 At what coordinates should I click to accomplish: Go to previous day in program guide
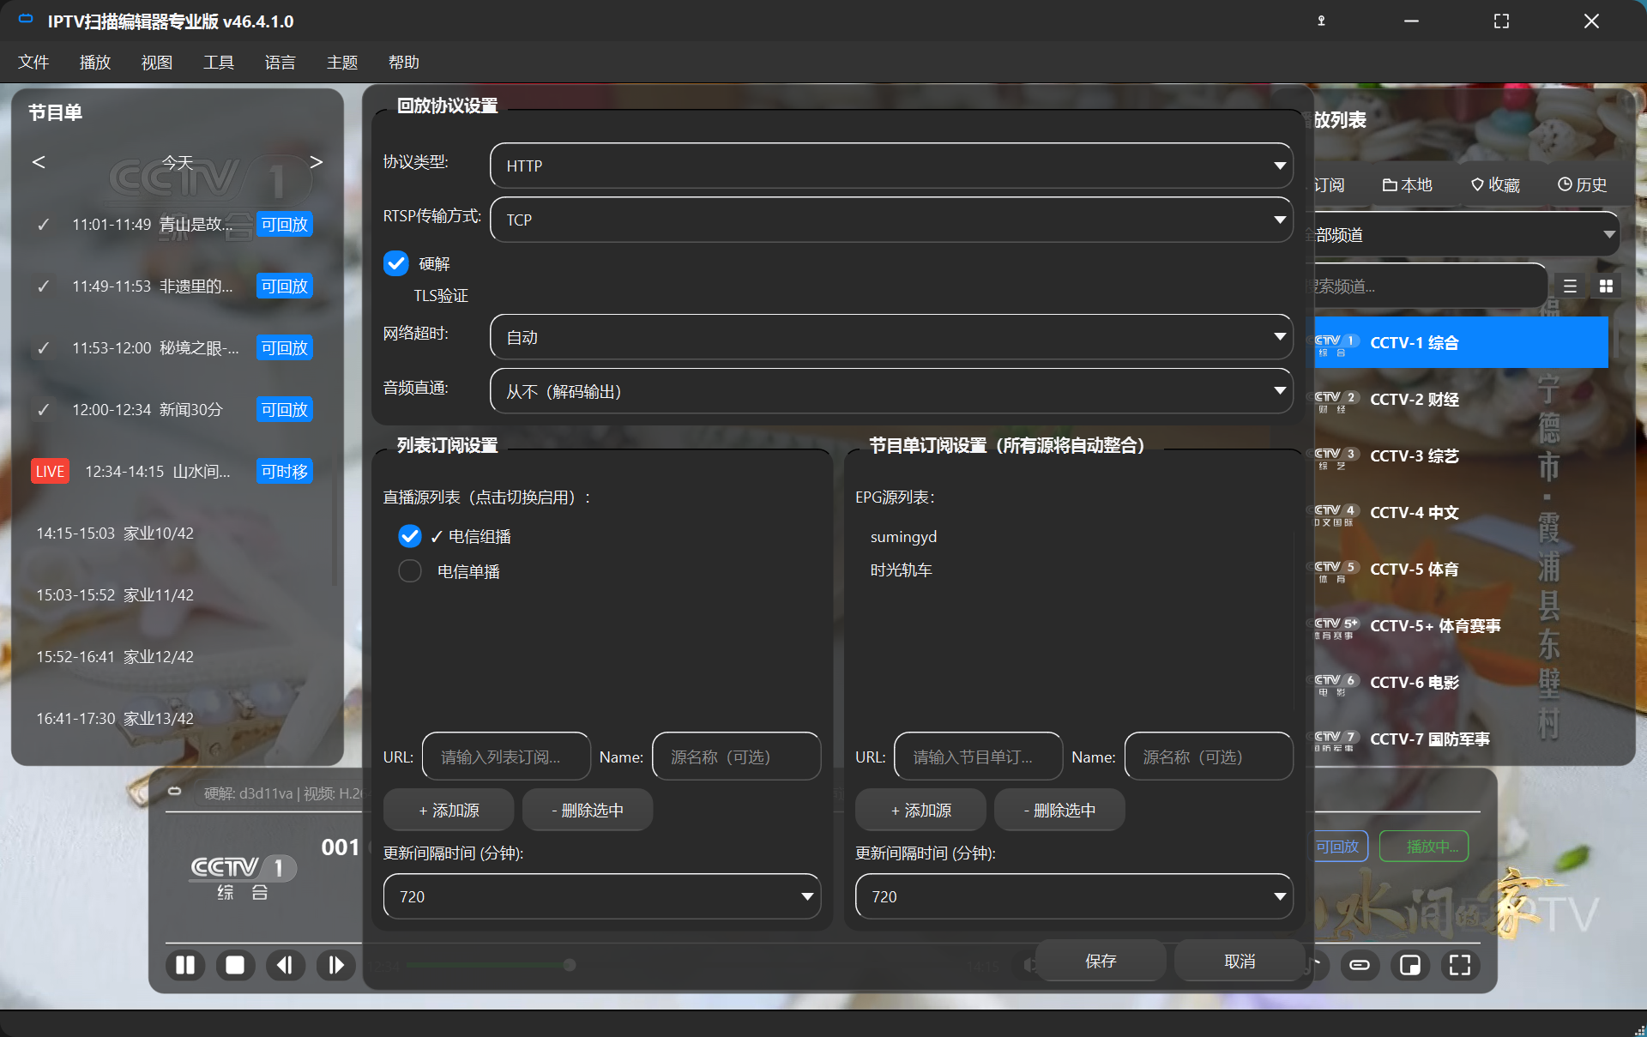click(39, 162)
